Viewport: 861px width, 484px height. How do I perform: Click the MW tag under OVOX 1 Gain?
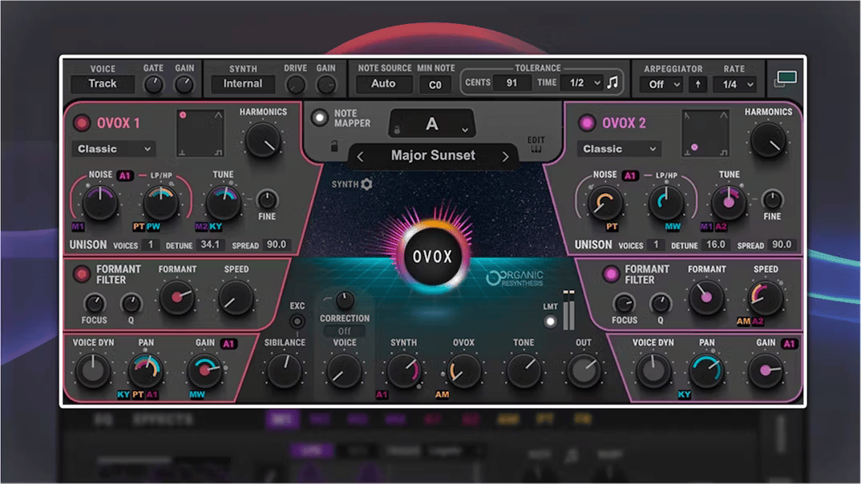[x=197, y=394]
